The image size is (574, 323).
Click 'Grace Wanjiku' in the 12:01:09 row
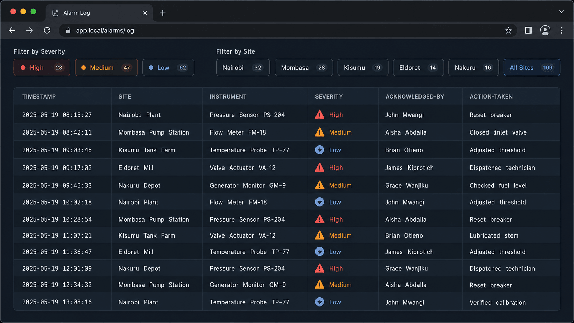406,269
